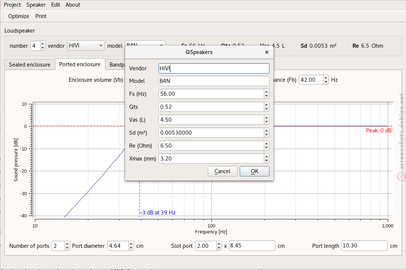Screen dimensions: 406x270
Task: Decrease the Slot port height value
Action: click(219, 248)
